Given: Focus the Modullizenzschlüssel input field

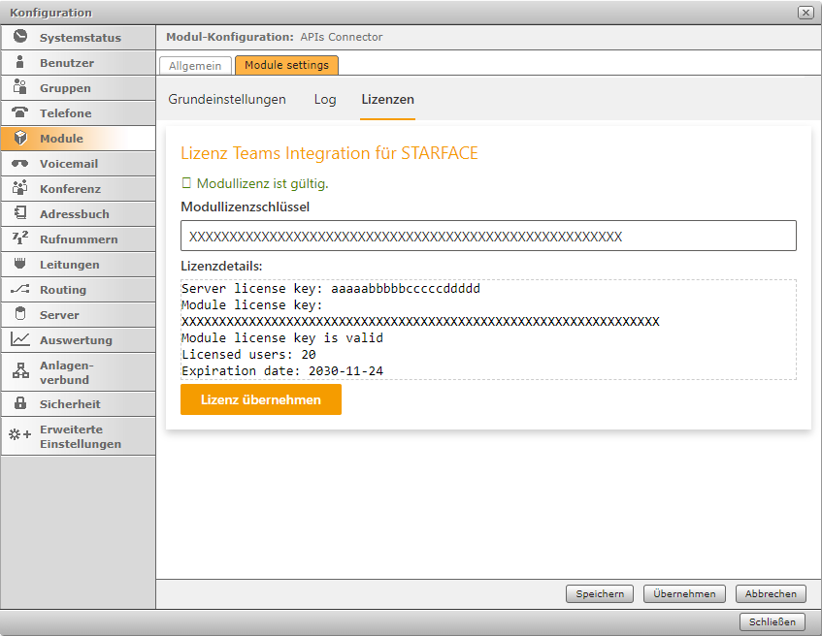Looking at the screenshot, I should click(x=488, y=236).
